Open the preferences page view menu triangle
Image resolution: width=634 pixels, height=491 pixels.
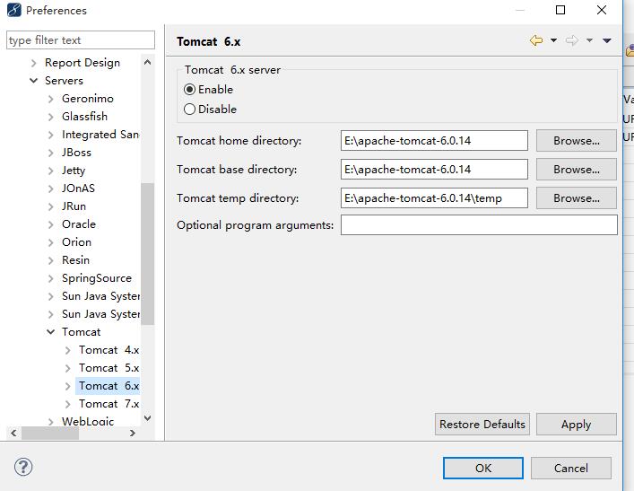(606, 40)
